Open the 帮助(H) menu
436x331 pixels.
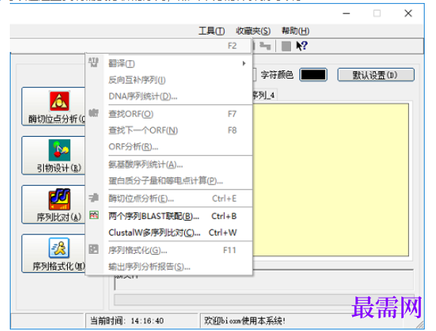pyautogui.click(x=295, y=31)
